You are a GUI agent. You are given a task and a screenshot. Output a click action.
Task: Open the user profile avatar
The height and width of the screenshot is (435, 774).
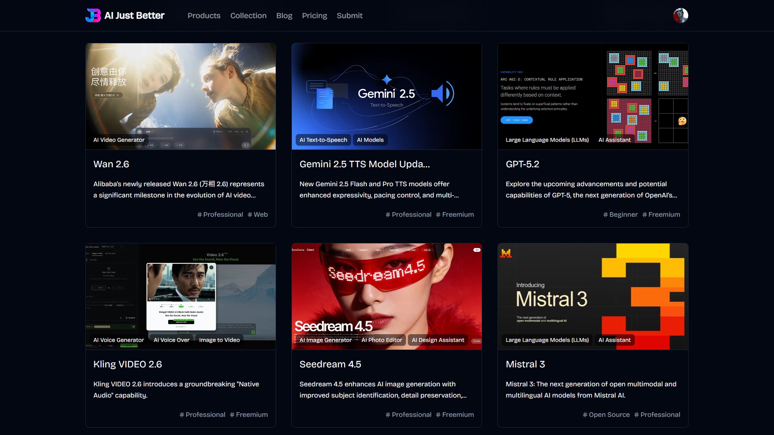coord(680,15)
